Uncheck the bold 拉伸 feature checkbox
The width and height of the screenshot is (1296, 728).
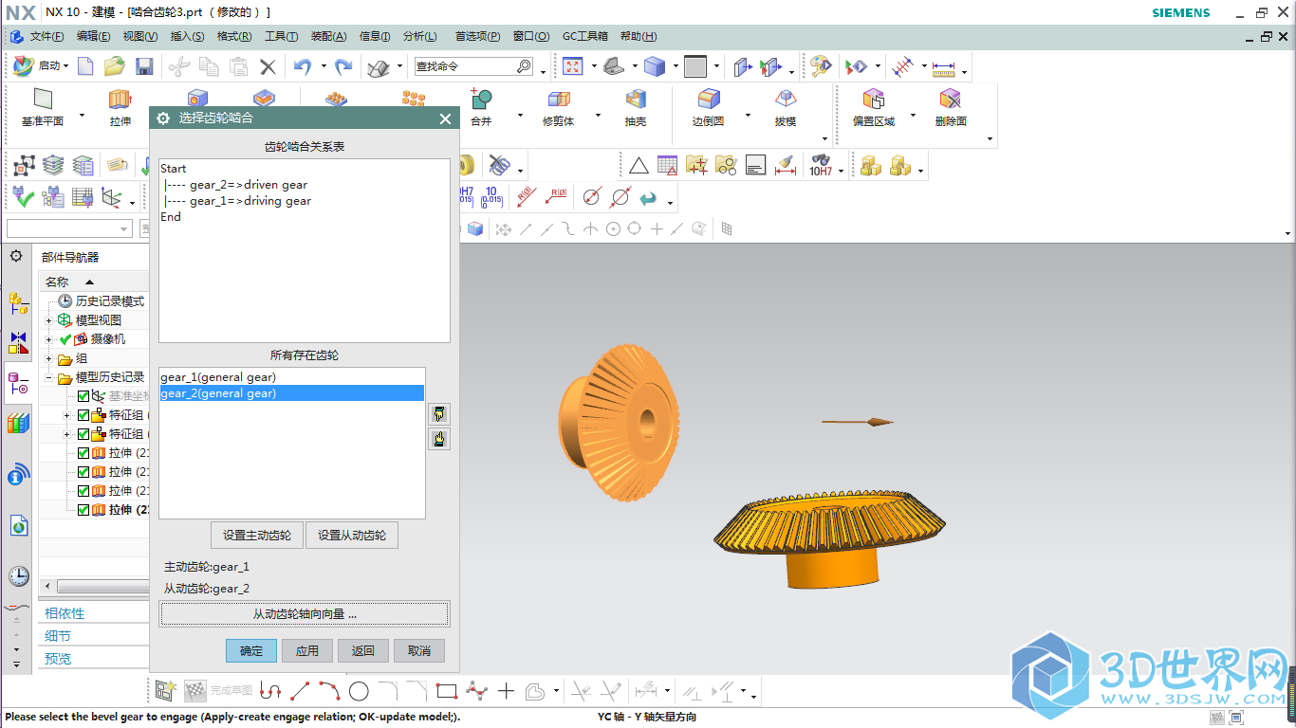tap(83, 510)
